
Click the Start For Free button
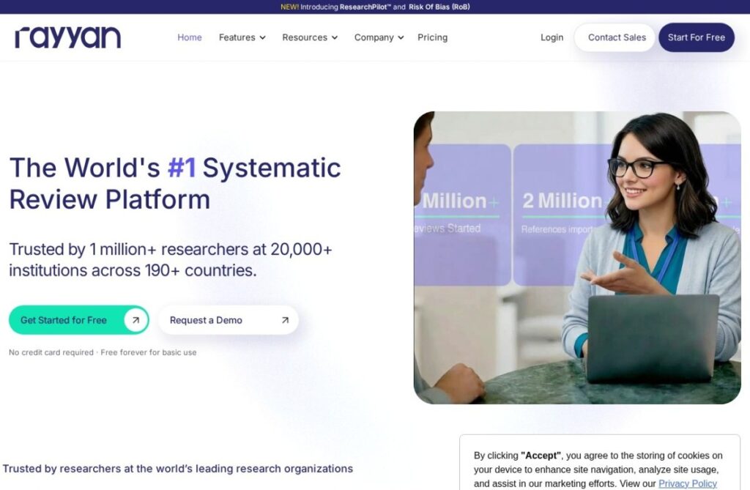[x=697, y=37]
